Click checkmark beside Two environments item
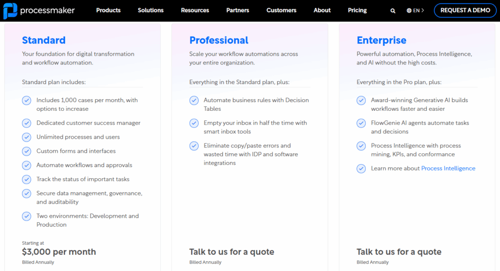500x271 pixels. [x=26, y=216]
